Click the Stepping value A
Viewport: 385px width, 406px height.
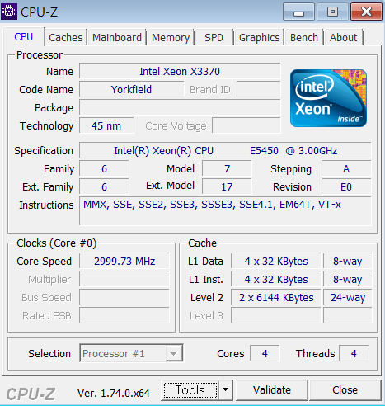[346, 169]
